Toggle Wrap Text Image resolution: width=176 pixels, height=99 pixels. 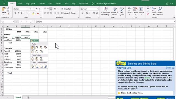66,9
